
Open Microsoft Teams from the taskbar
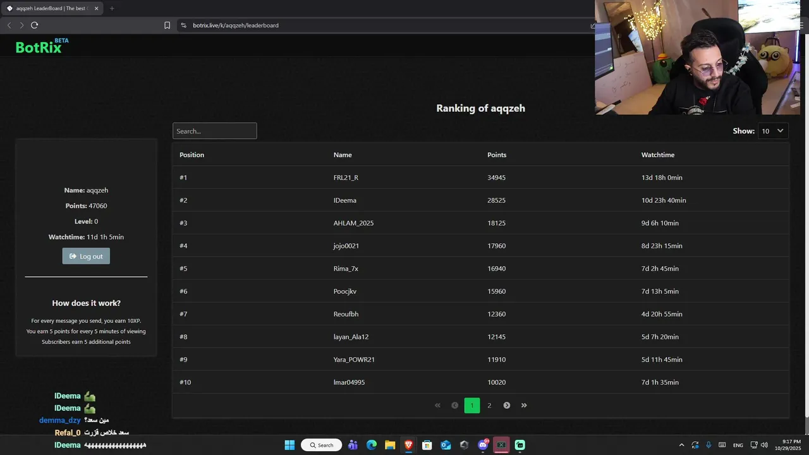click(x=353, y=445)
